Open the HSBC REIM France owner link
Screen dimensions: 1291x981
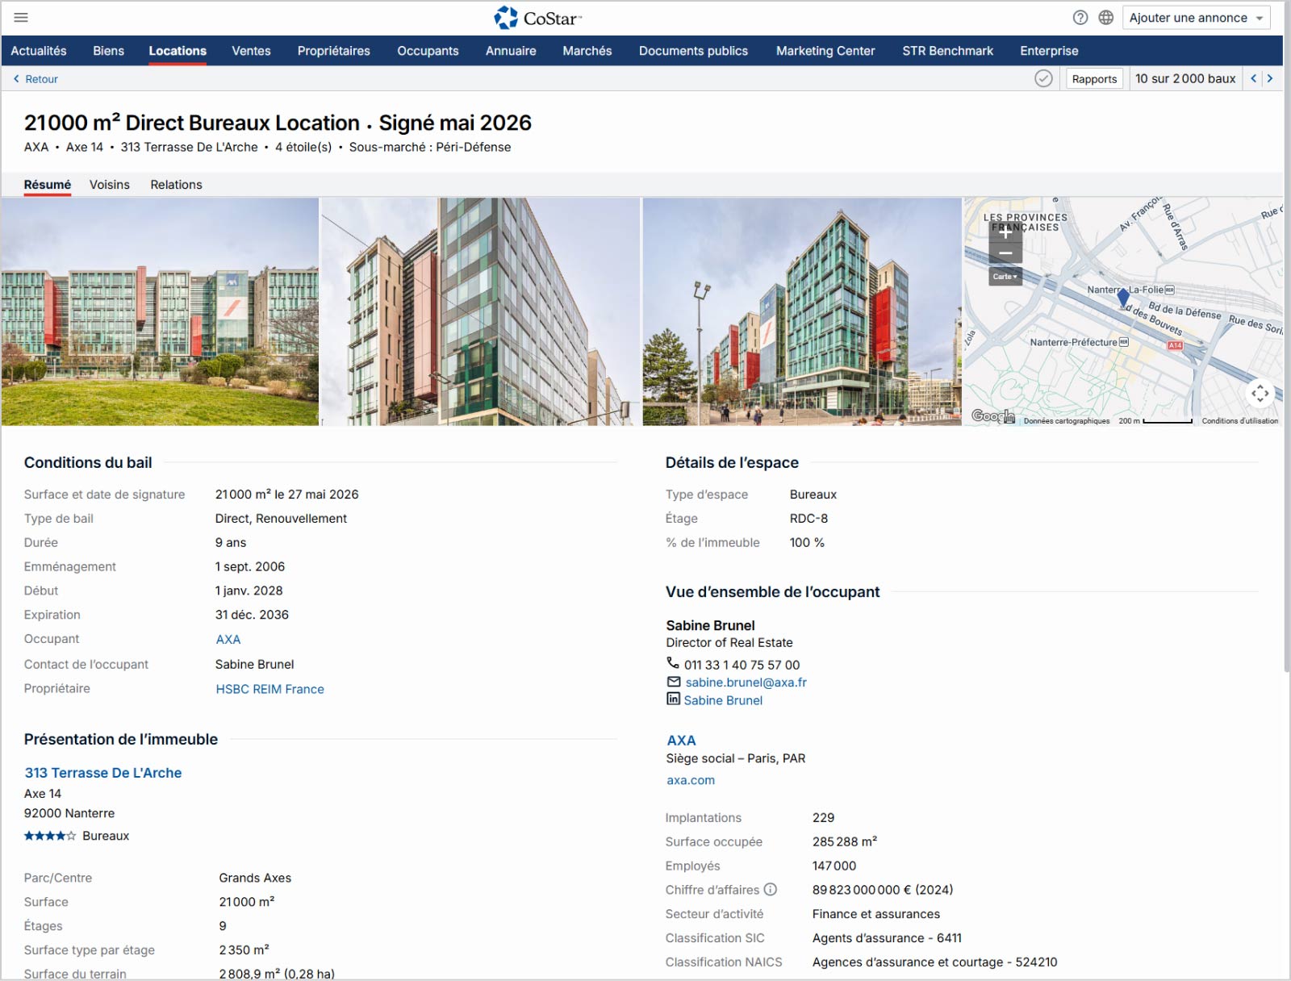(x=269, y=689)
